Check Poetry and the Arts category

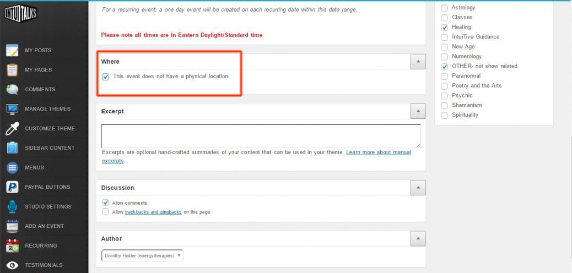[x=444, y=86]
